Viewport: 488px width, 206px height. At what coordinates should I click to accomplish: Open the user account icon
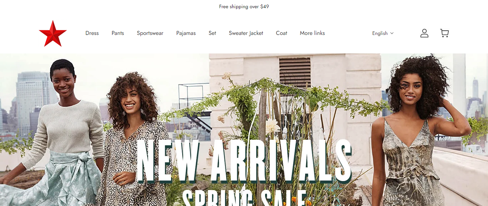click(424, 33)
